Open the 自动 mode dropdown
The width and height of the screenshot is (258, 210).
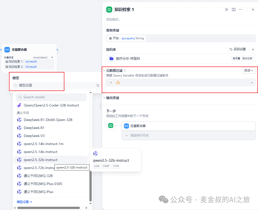coord(249,70)
